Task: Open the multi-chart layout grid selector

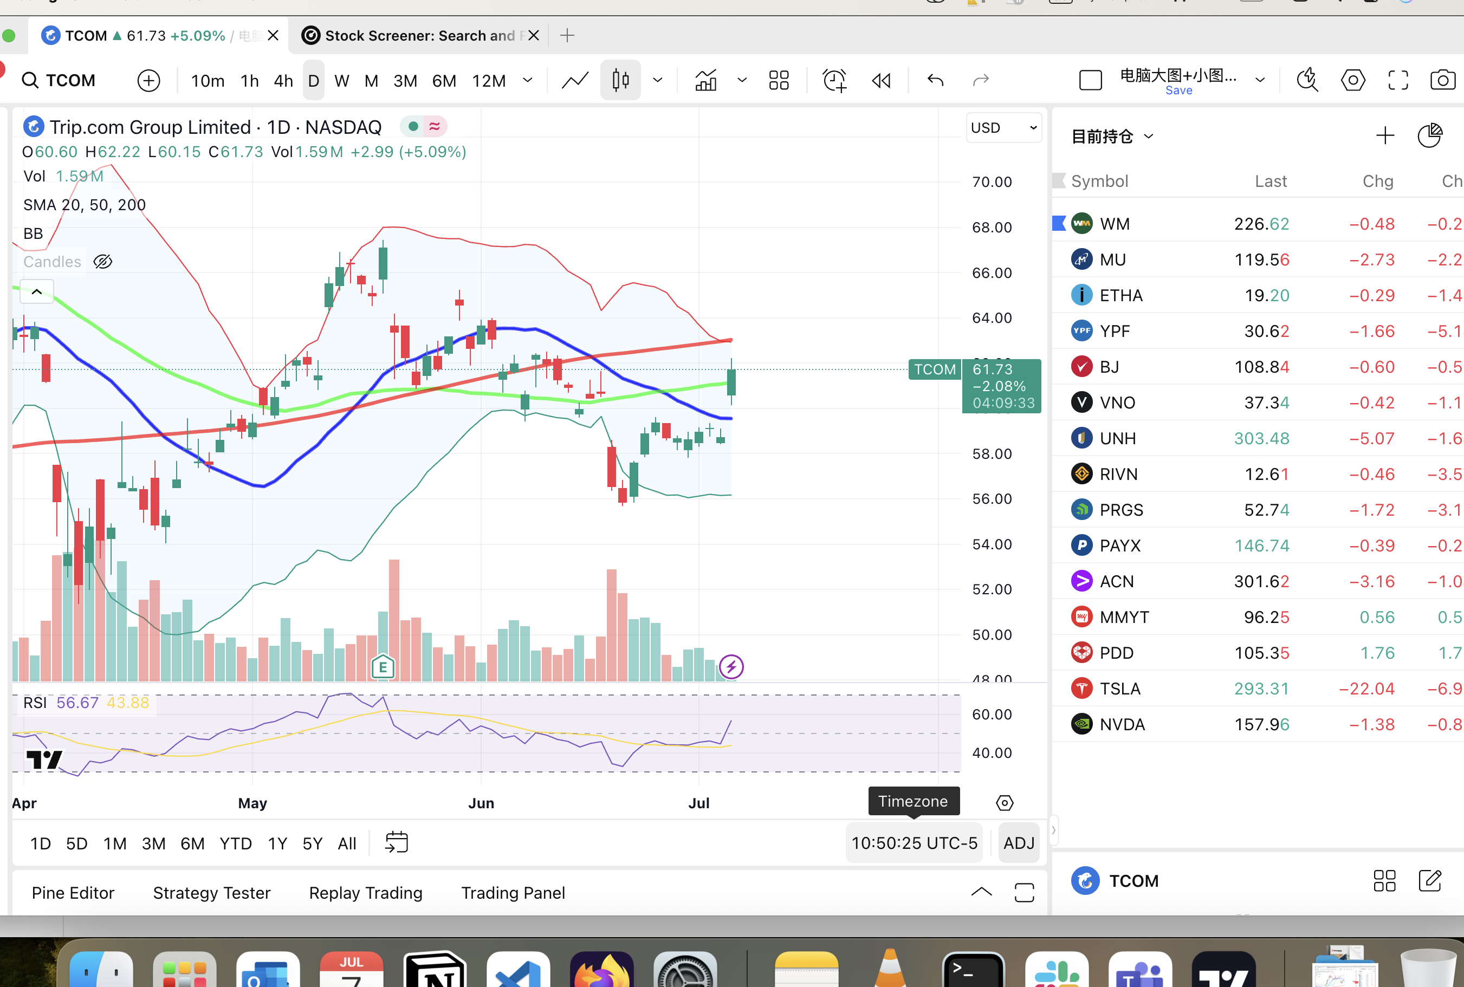Action: tap(778, 80)
